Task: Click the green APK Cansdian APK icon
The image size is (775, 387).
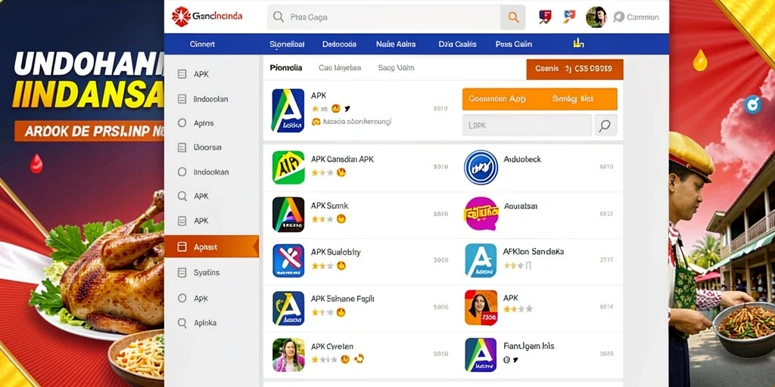Action: 288,168
